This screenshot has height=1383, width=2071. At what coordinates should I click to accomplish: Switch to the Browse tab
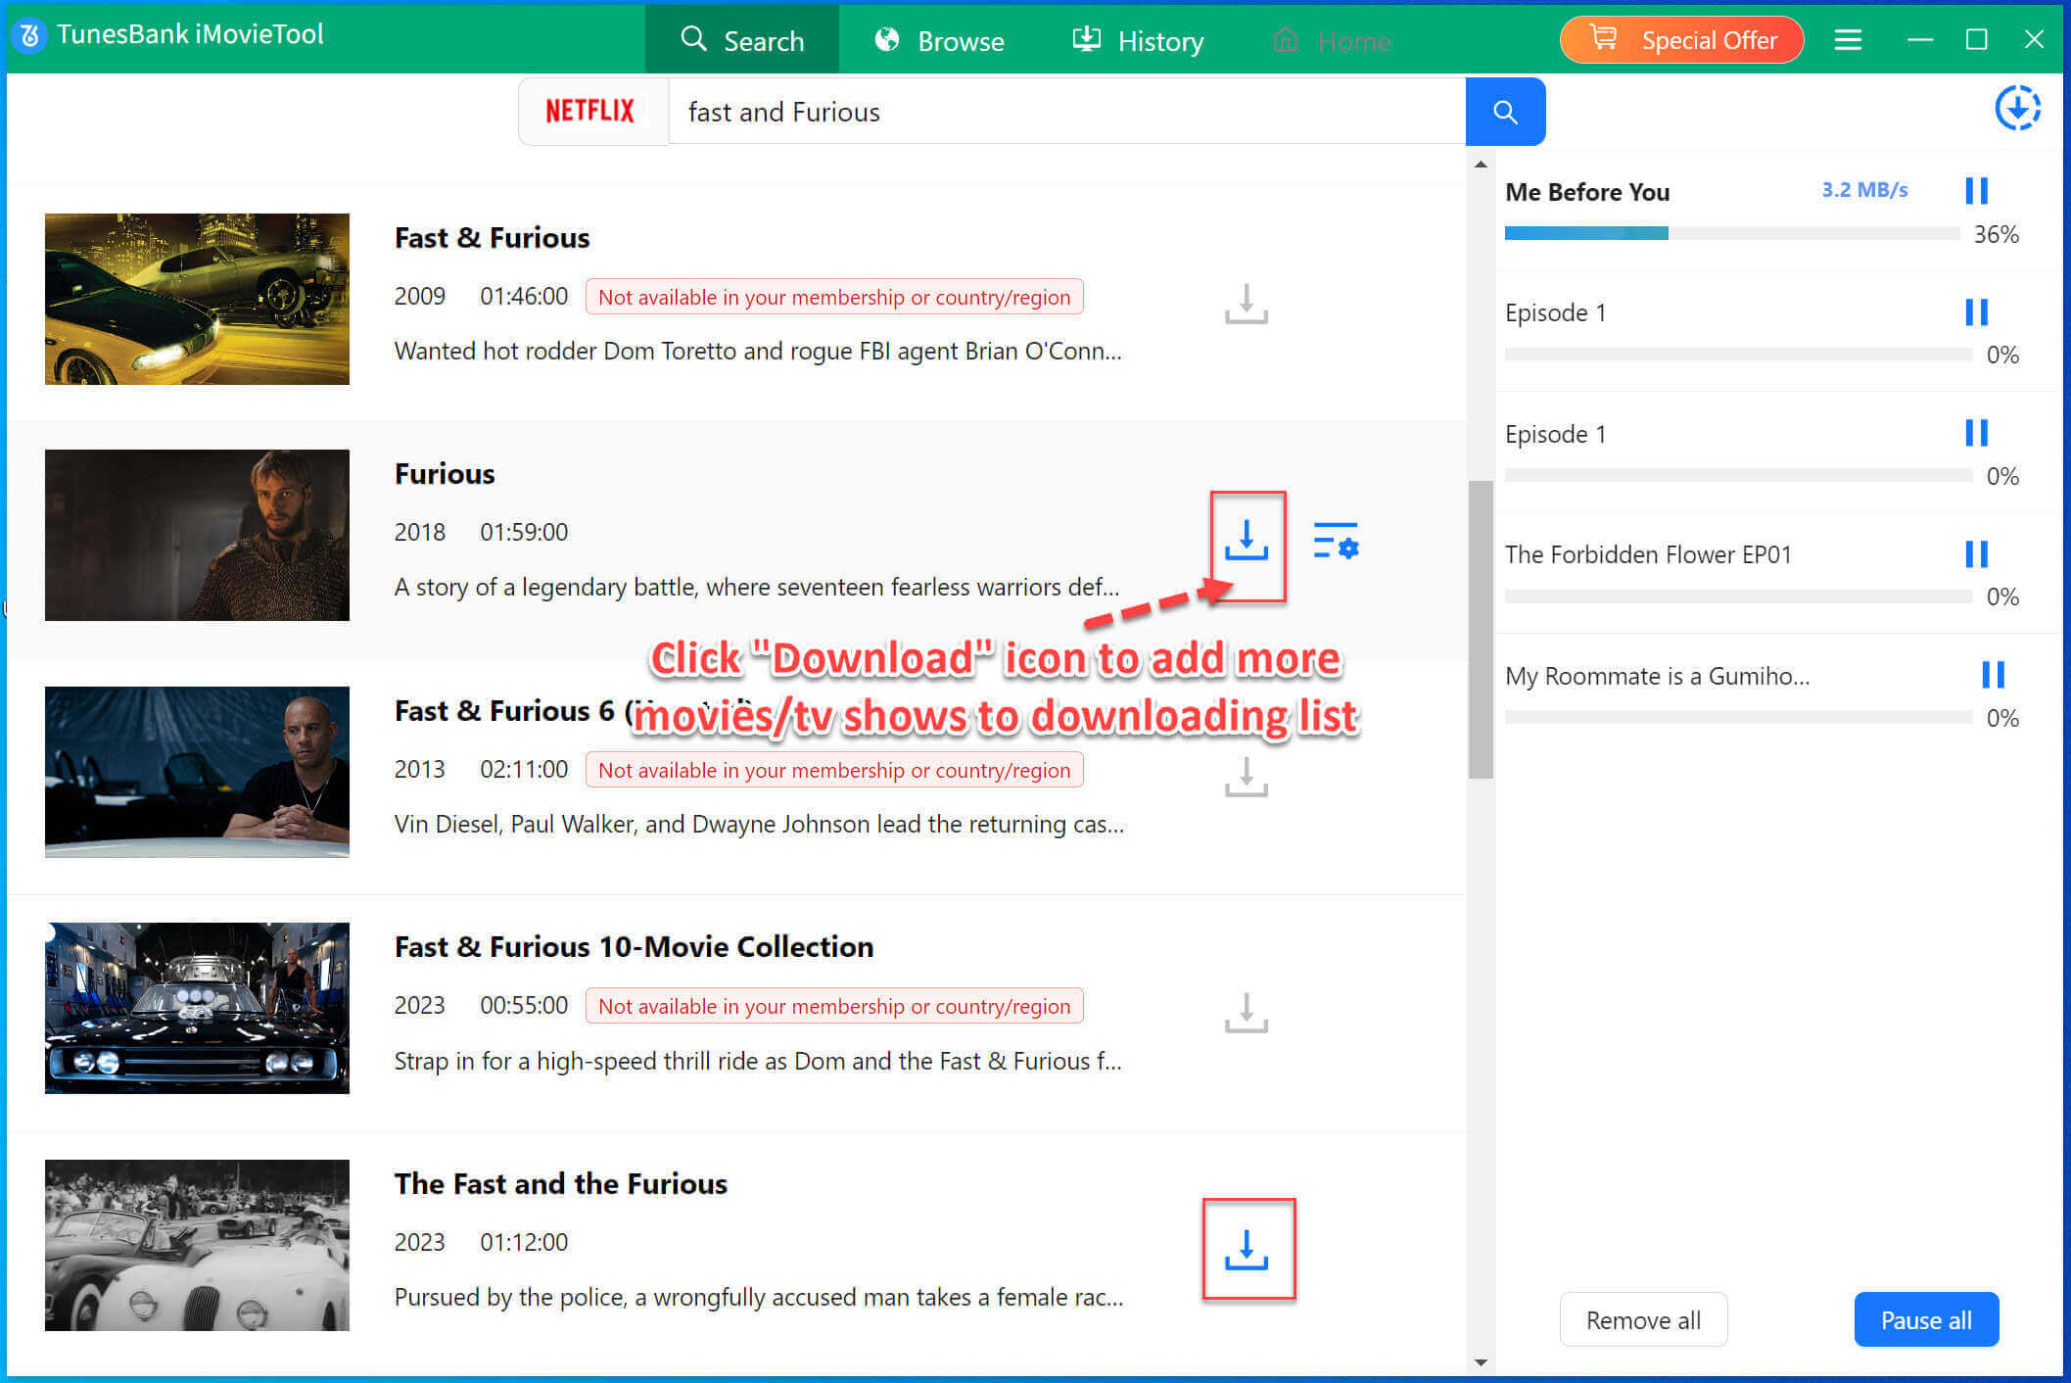(938, 40)
